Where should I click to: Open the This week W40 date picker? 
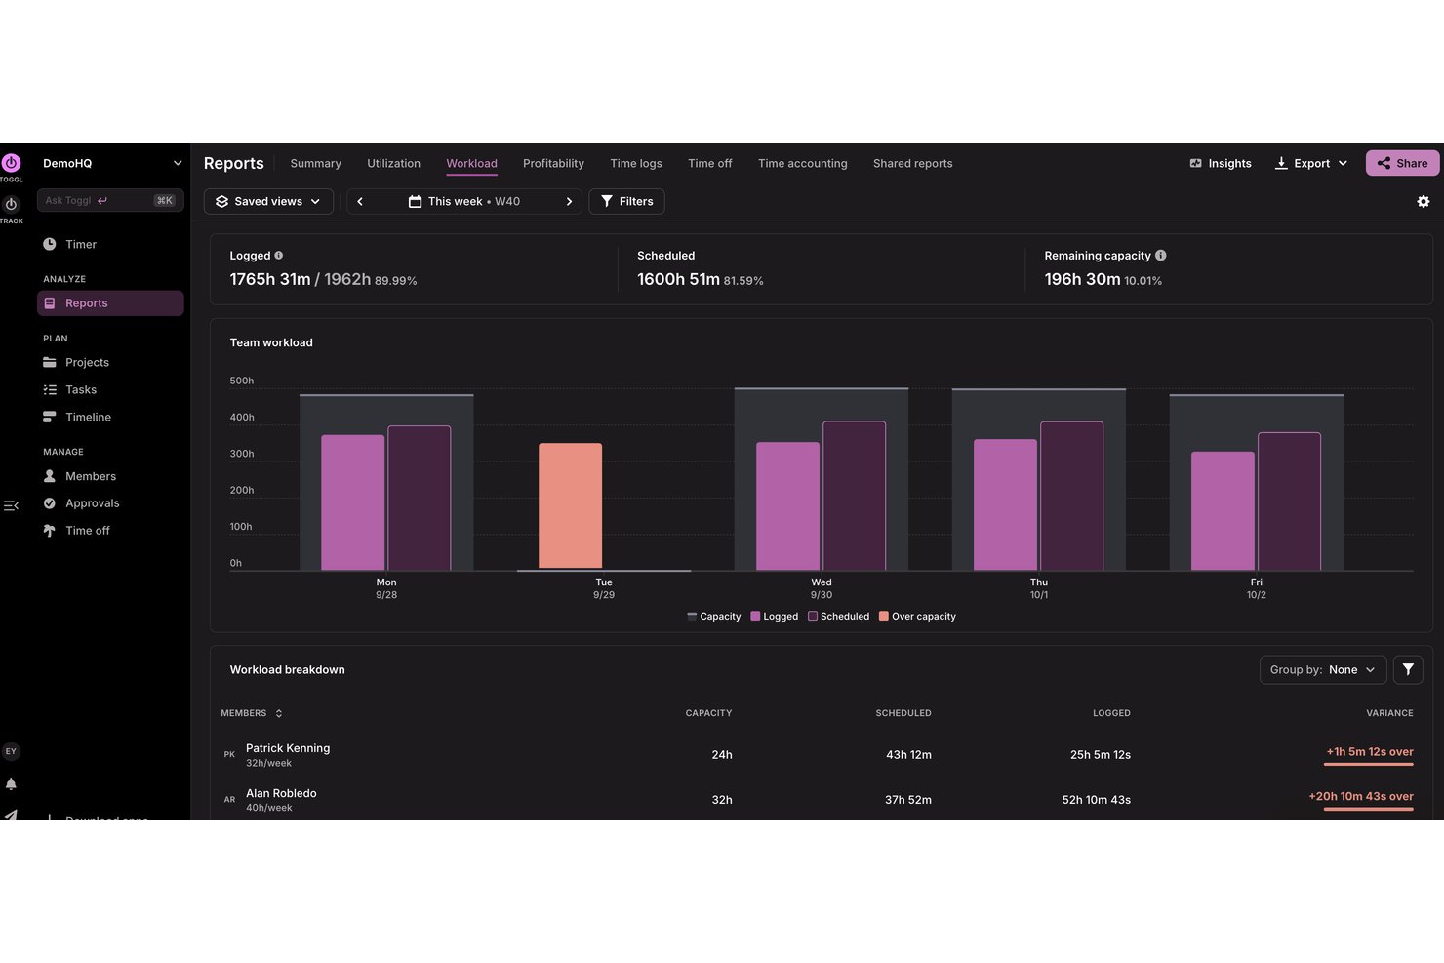click(464, 201)
